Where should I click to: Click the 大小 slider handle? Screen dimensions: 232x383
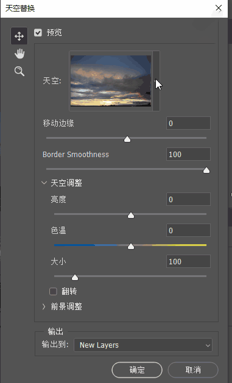(75, 277)
